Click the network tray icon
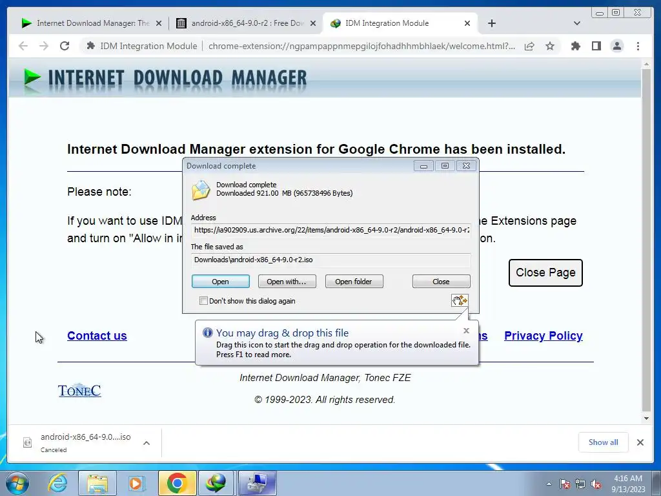661x496 pixels. [580, 484]
